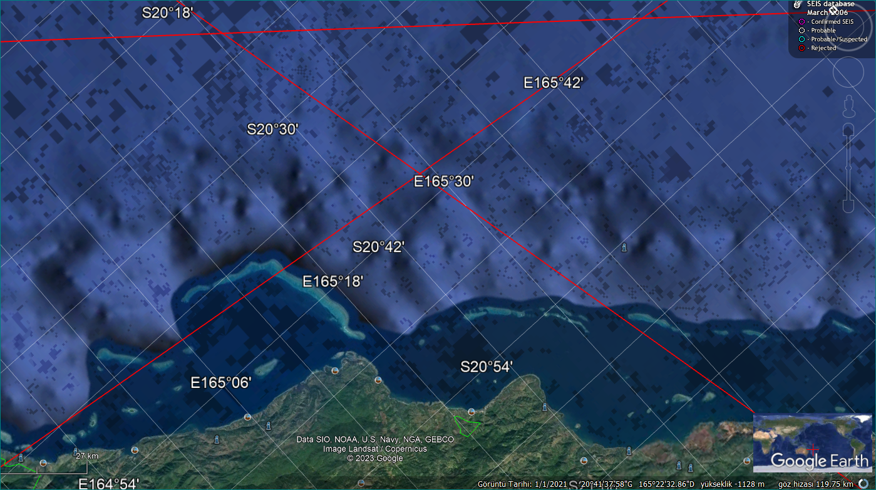Click the streaming progress indicator in status bar
876x490 pixels.
click(864, 483)
